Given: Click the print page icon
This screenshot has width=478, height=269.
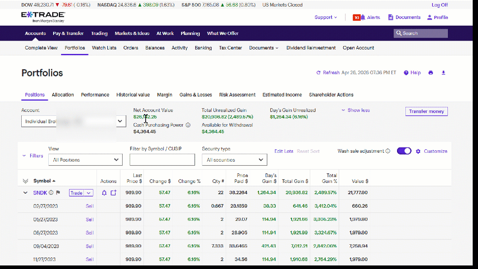Looking at the screenshot, I should 431,73.
